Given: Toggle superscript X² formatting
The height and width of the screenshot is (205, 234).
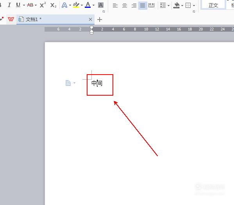Looking at the screenshot, I should [43, 5].
